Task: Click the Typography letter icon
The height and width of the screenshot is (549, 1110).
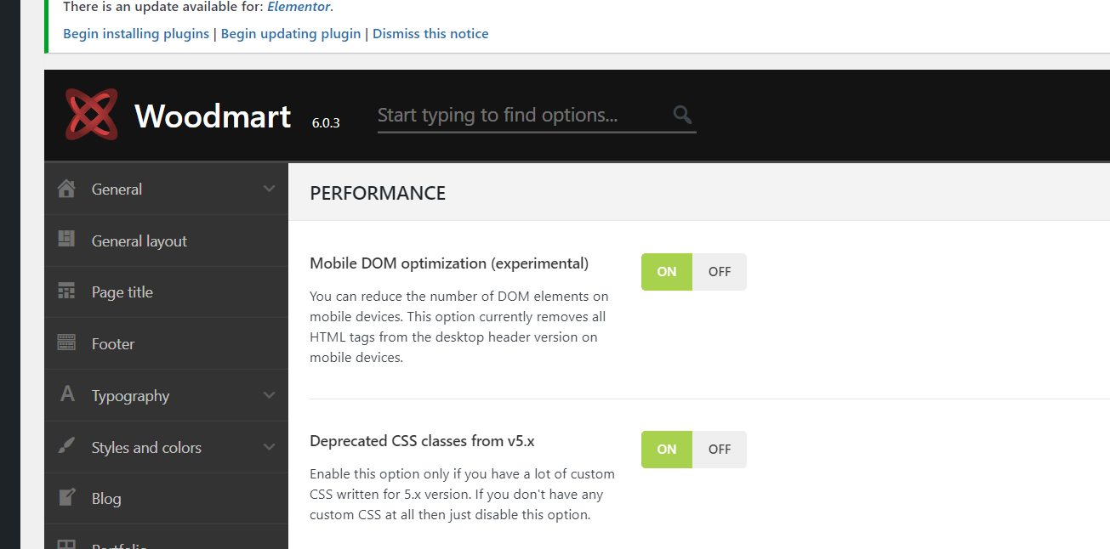Action: point(67,394)
